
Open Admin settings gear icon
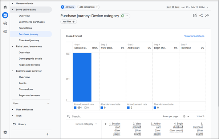pyautogui.click(x=5, y=132)
